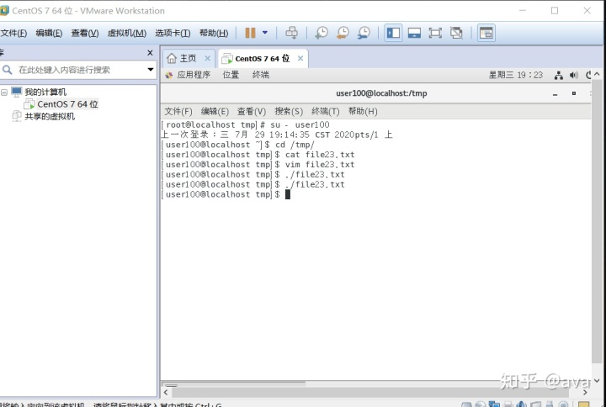This screenshot has width=606, height=407.
Task: Open the power options dropdown arrow beside pause
Action: click(265, 33)
